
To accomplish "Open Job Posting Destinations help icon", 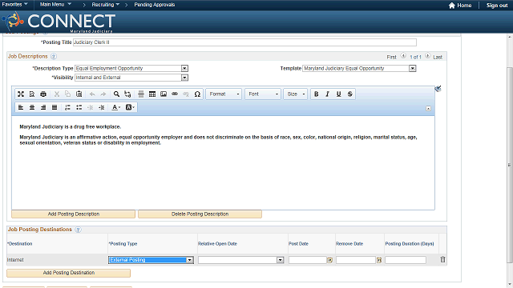I will 78,230.
